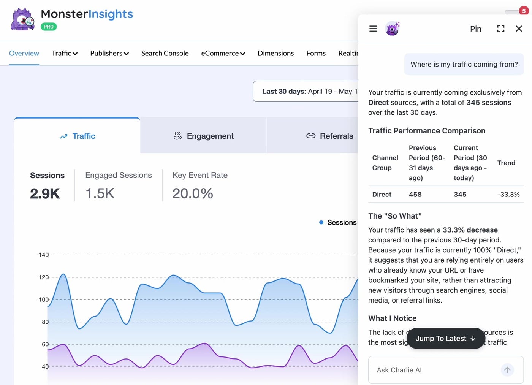Open the chat hamburger menu

click(x=373, y=29)
